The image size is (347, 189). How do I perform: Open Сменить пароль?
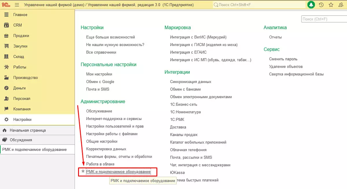pyautogui.click(x=283, y=59)
